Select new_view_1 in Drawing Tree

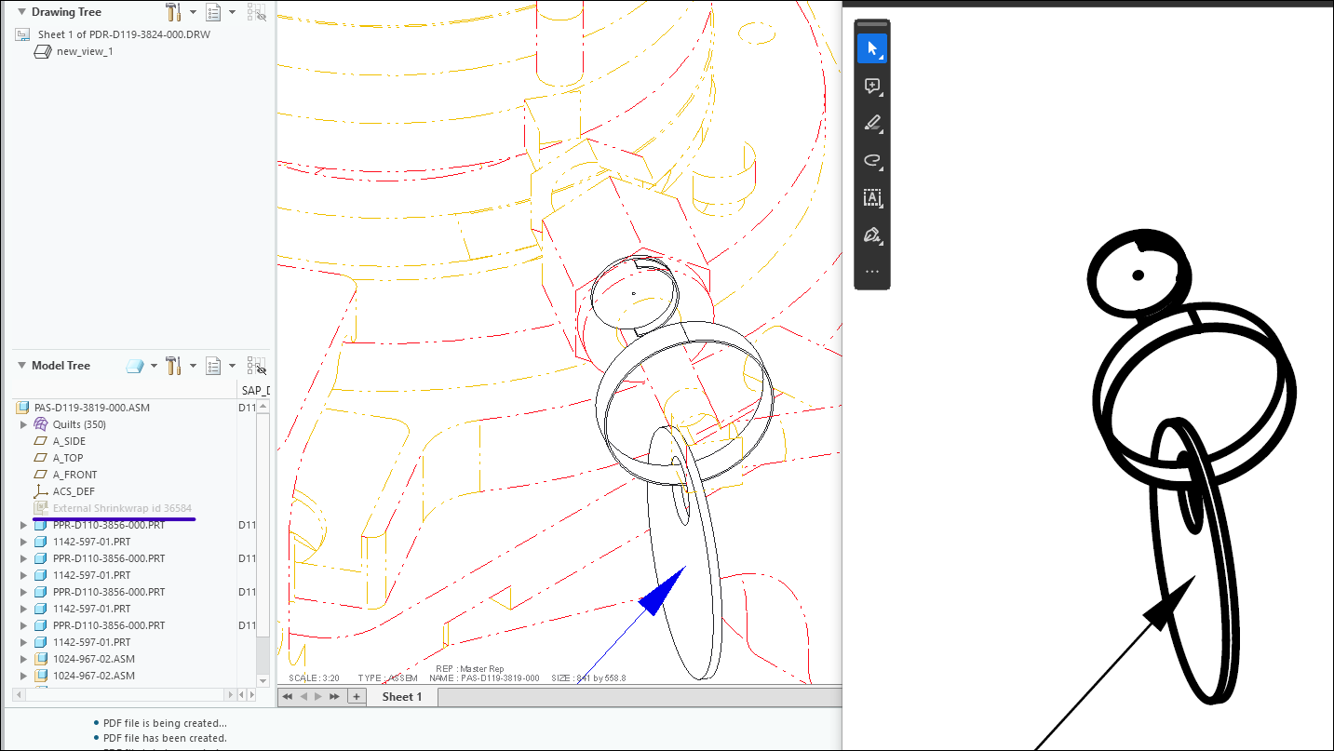[x=84, y=51]
